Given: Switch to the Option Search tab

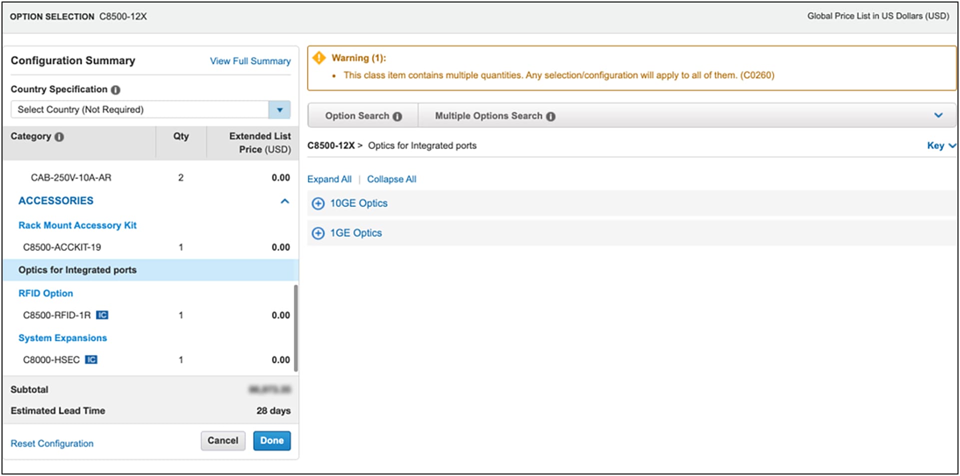Looking at the screenshot, I should tap(357, 116).
